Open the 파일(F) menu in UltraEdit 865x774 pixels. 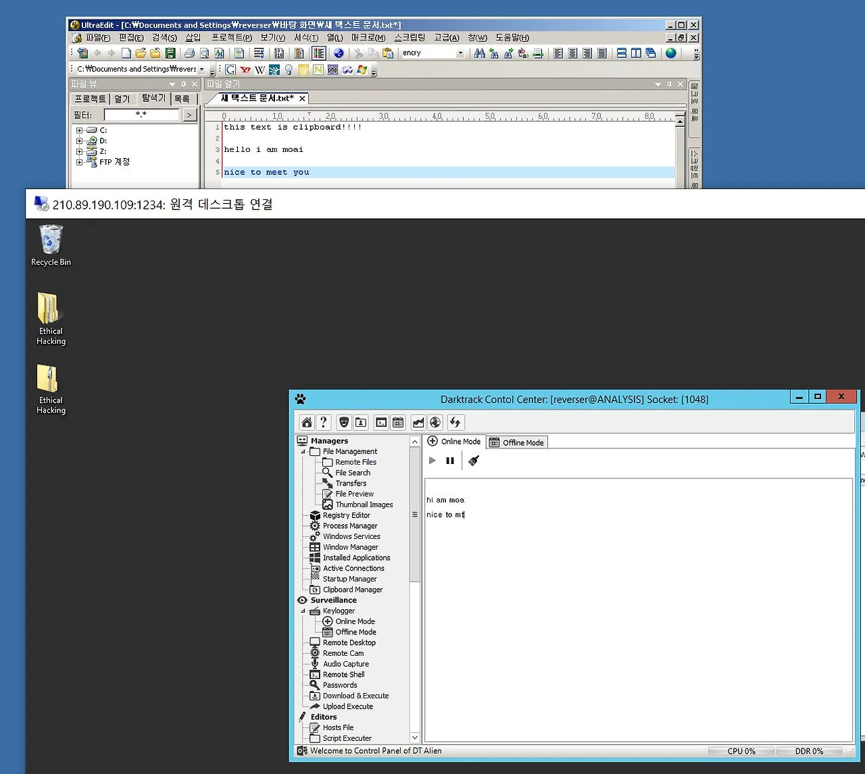pyautogui.click(x=98, y=38)
